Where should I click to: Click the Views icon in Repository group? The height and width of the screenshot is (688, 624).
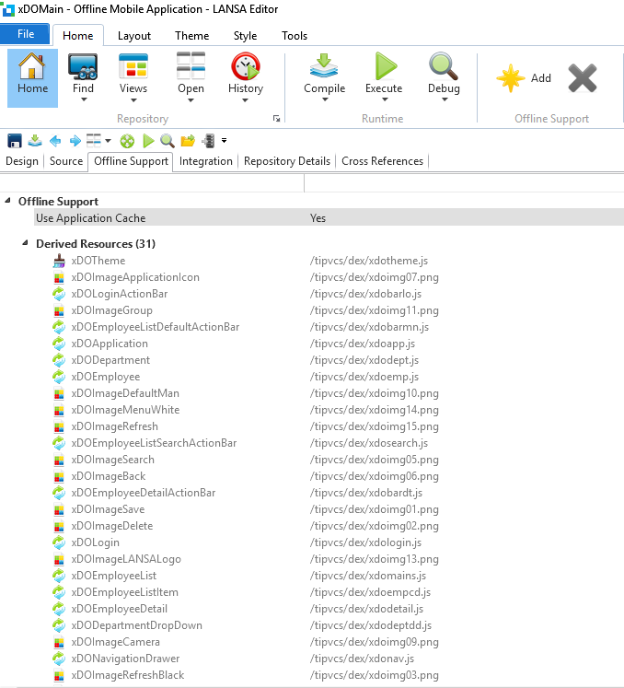[133, 66]
